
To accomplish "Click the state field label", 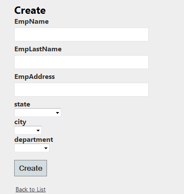I will pos(22,104).
